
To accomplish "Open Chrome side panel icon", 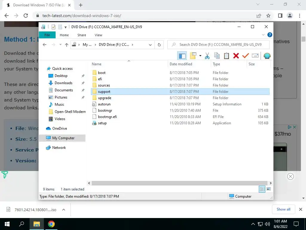I will click(280, 16).
